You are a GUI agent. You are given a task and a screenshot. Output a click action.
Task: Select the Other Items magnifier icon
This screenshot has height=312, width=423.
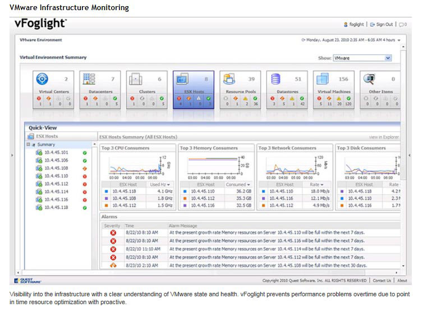369,79
